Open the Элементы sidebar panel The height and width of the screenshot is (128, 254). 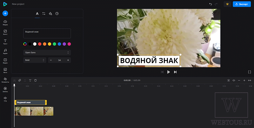click(x=5, y=80)
